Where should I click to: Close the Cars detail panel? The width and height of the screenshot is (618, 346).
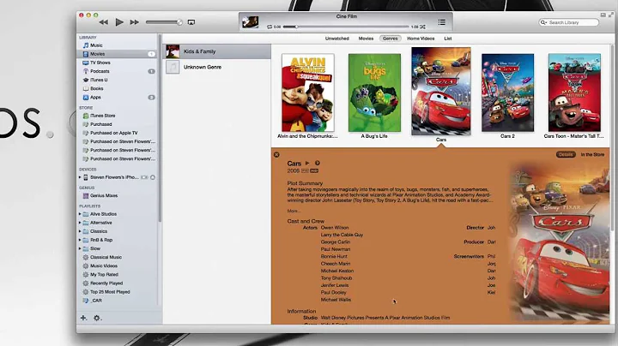click(276, 154)
